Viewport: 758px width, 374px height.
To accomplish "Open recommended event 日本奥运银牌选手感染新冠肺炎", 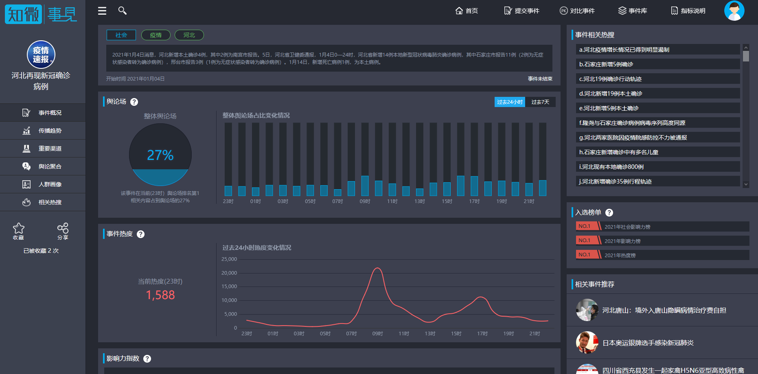I will point(648,343).
